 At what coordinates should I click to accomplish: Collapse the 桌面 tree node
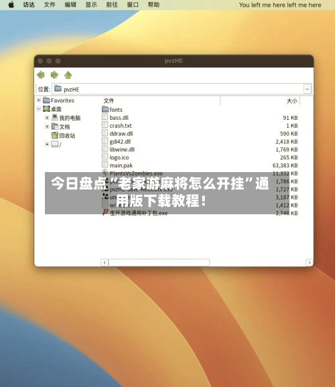click(39, 109)
